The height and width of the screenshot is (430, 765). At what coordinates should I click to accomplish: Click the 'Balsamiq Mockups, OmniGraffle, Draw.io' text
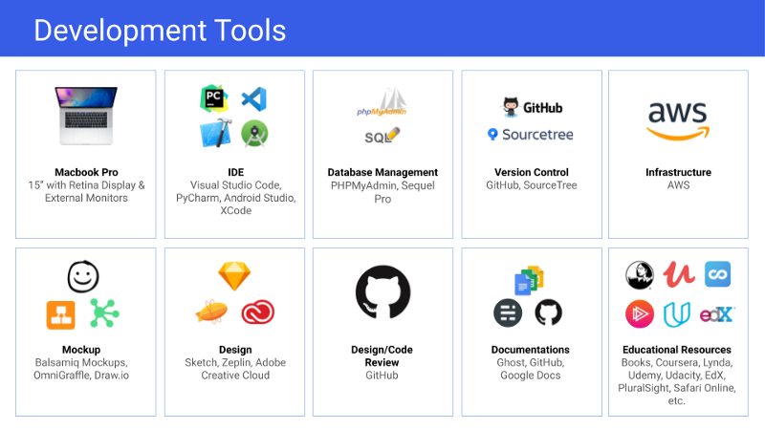click(x=81, y=369)
